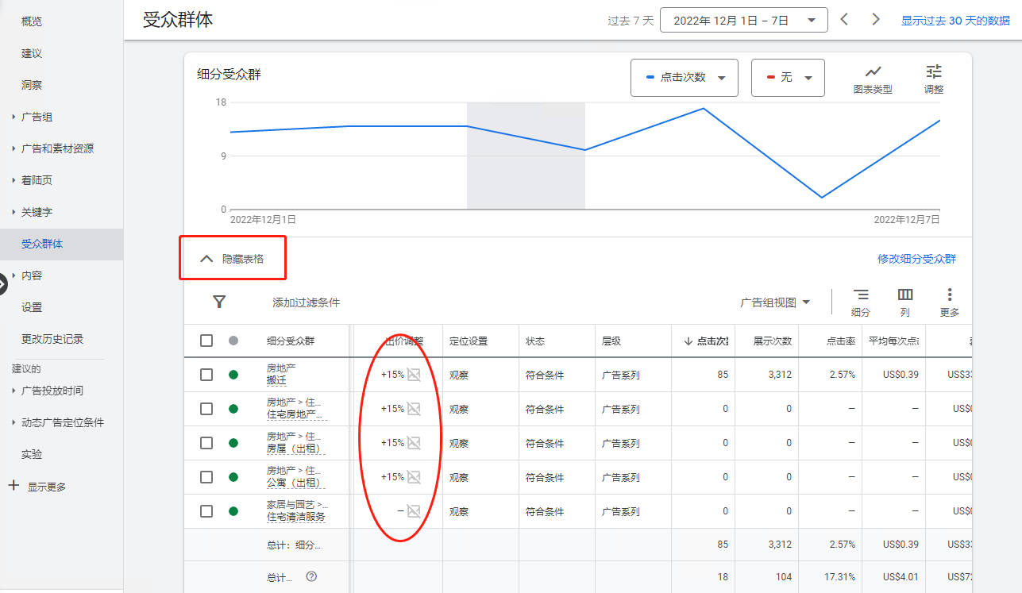Click green status dot of 公寓（出租）row
This screenshot has height=593, width=1022.
click(x=233, y=477)
